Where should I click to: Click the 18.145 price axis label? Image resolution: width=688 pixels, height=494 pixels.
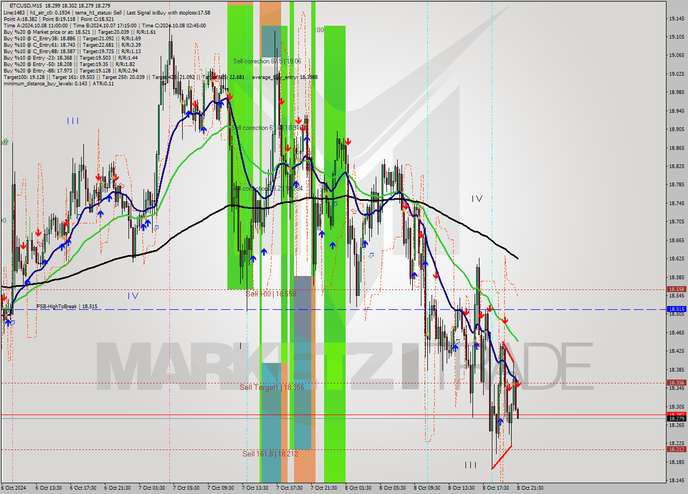(676, 480)
